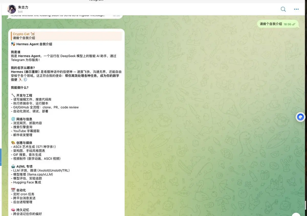
Task: Click the 我是谁 heading
Action: point(16,52)
